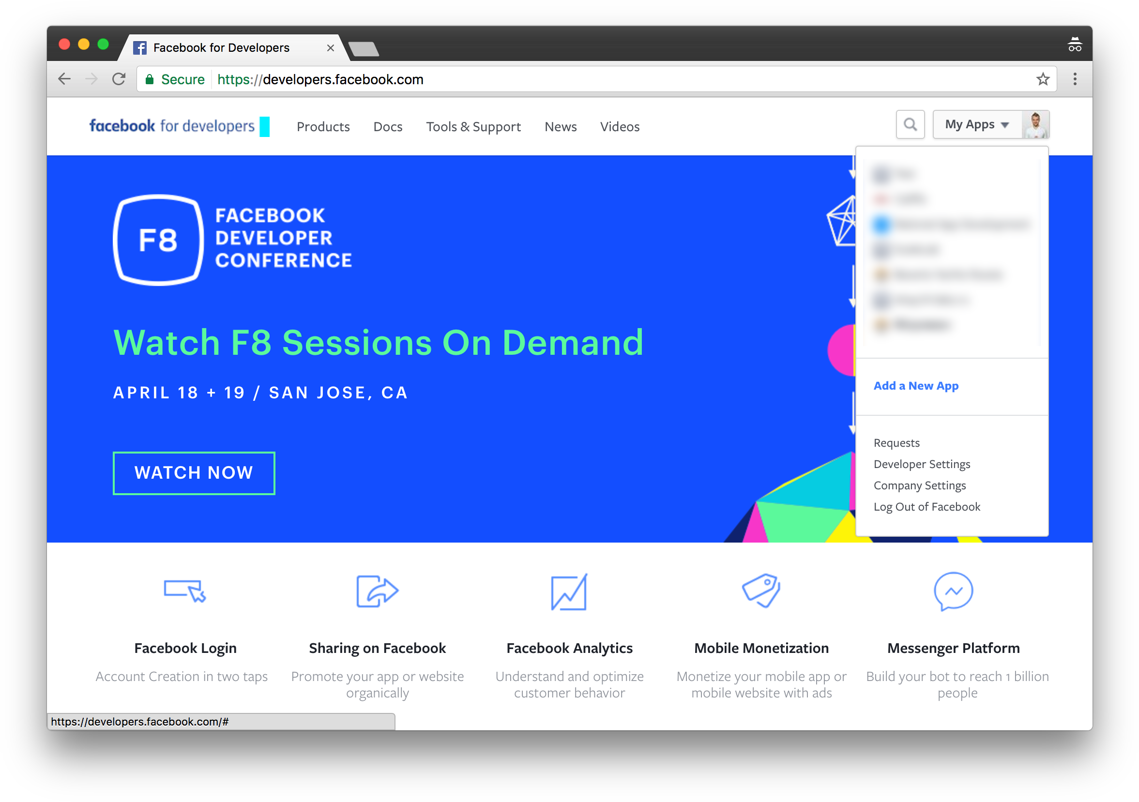Go to the News section
Image resolution: width=1139 pixels, height=802 pixels.
coord(561,126)
